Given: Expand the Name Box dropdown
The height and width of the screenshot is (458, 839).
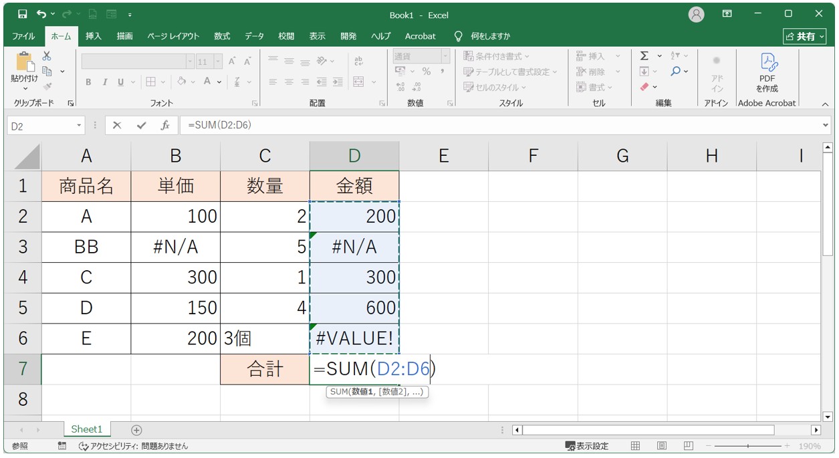Looking at the screenshot, I should coord(80,126).
